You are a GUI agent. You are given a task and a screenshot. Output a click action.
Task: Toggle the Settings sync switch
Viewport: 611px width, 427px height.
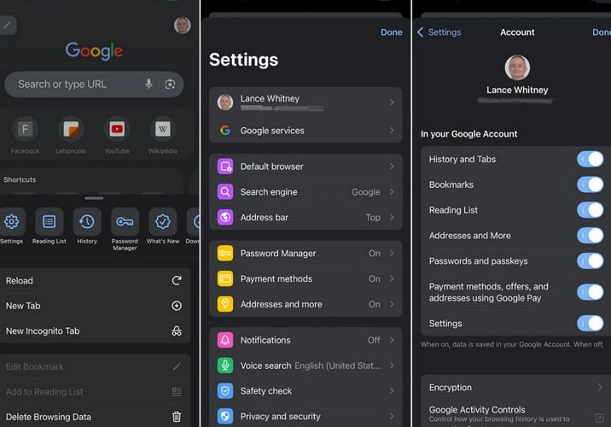(591, 324)
